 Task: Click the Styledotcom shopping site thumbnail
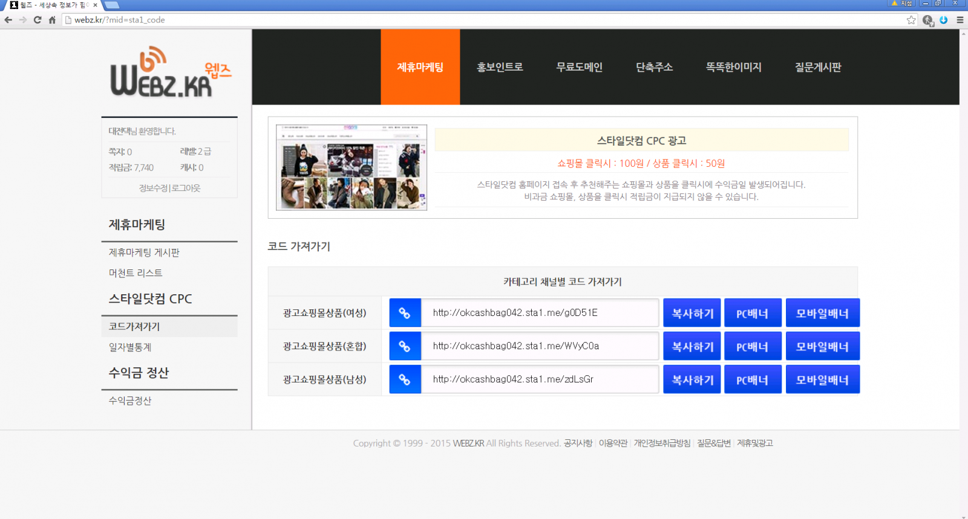(x=351, y=167)
